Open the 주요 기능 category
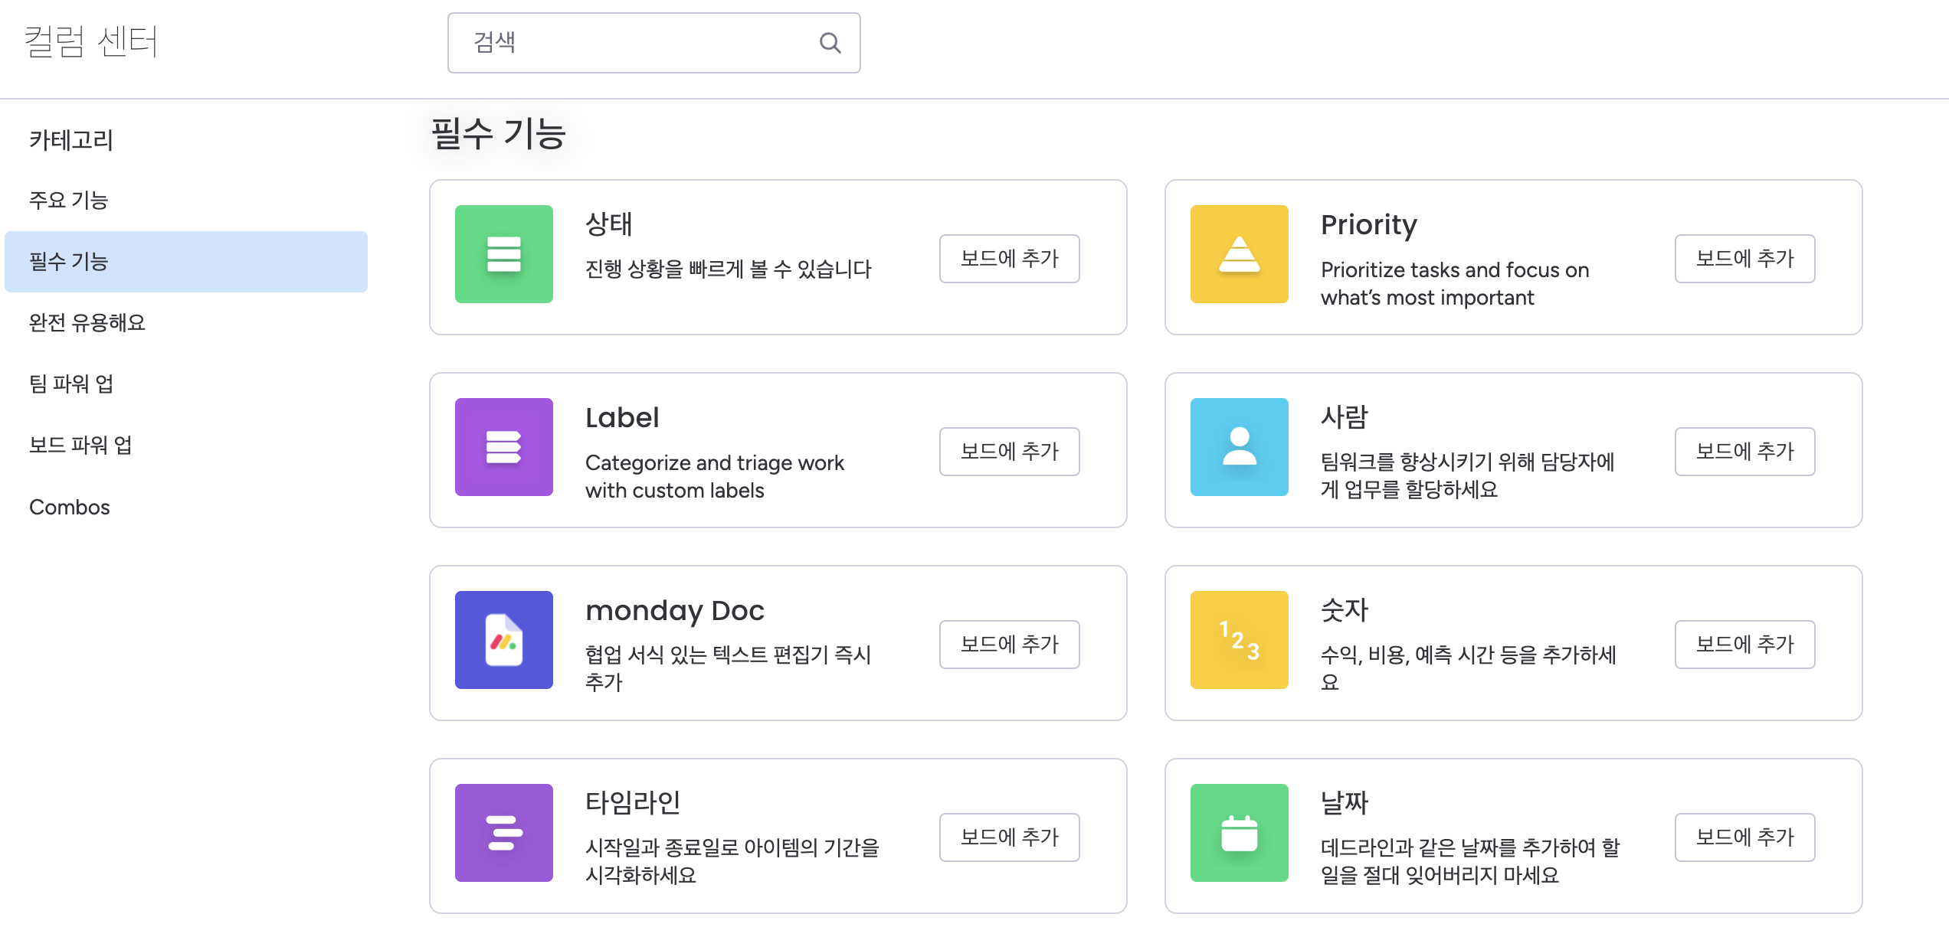The height and width of the screenshot is (937, 1949). point(69,201)
